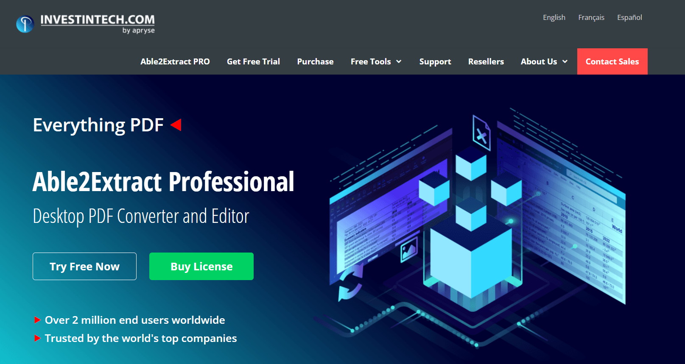This screenshot has width=685, height=364.
Task: Switch language to Español
Action: point(629,17)
